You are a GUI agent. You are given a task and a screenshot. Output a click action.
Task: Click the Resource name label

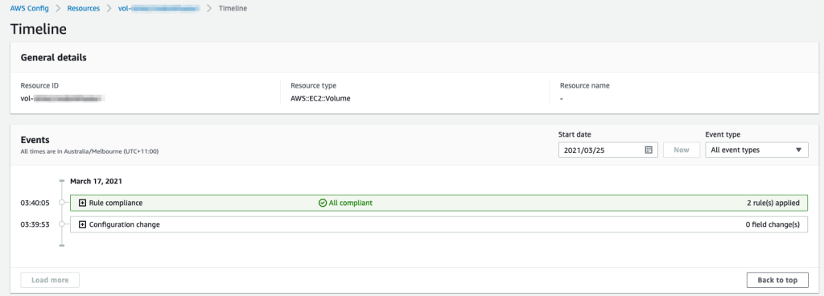(585, 85)
